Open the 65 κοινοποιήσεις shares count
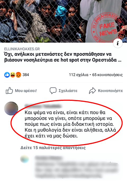Viewport: 127px width, 182px height. click(x=107, y=75)
